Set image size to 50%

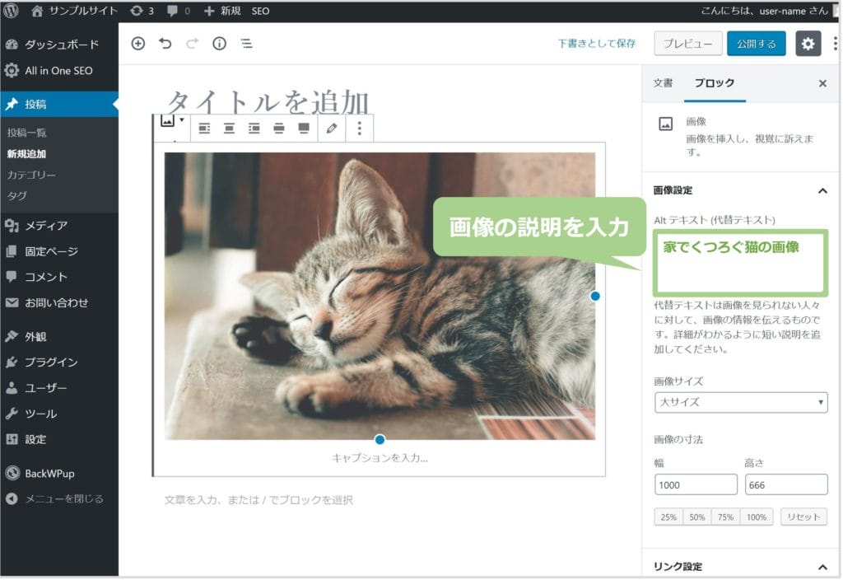click(696, 517)
